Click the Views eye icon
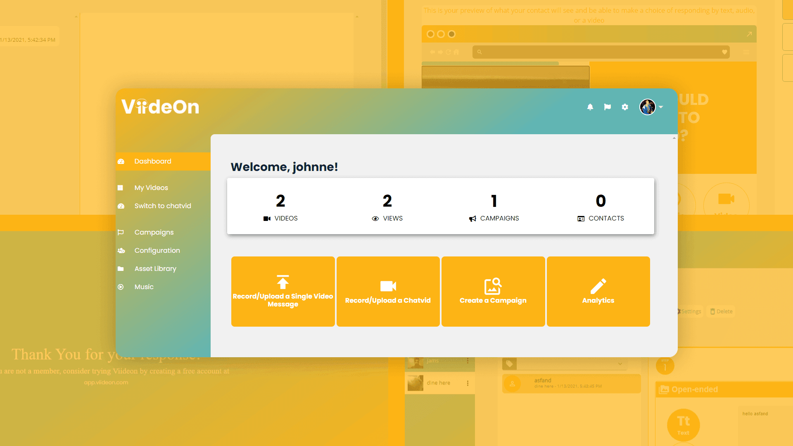 pos(375,219)
